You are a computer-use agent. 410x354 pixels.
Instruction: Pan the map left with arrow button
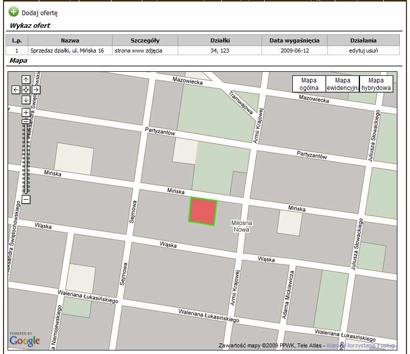(x=16, y=90)
